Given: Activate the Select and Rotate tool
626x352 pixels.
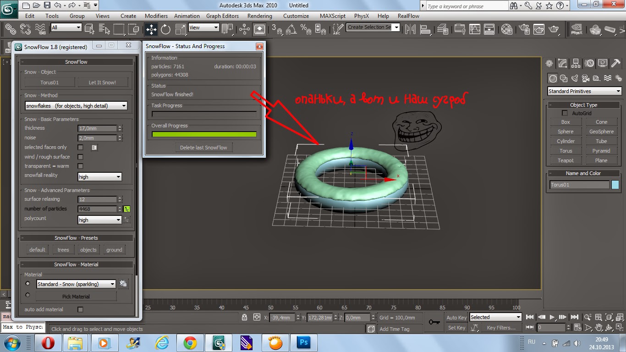Looking at the screenshot, I should point(166,29).
